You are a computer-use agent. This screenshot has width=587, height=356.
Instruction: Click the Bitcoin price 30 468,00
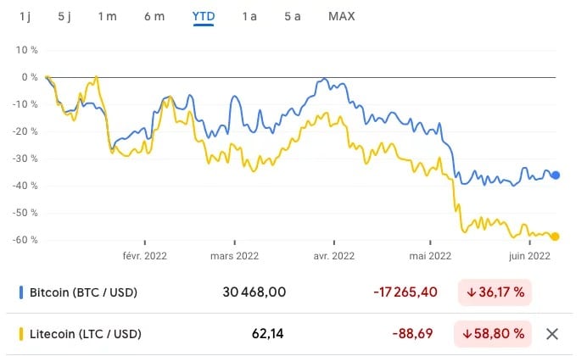[x=254, y=292]
